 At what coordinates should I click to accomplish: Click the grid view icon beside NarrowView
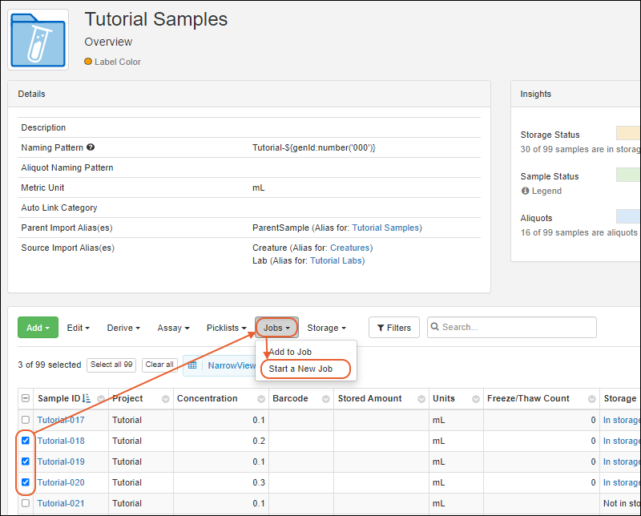pos(193,365)
